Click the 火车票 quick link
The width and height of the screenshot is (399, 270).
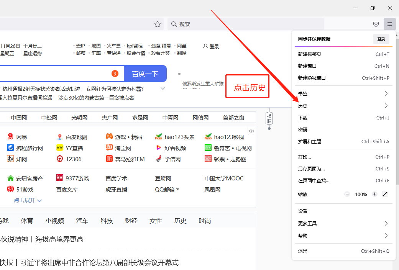coord(113,46)
